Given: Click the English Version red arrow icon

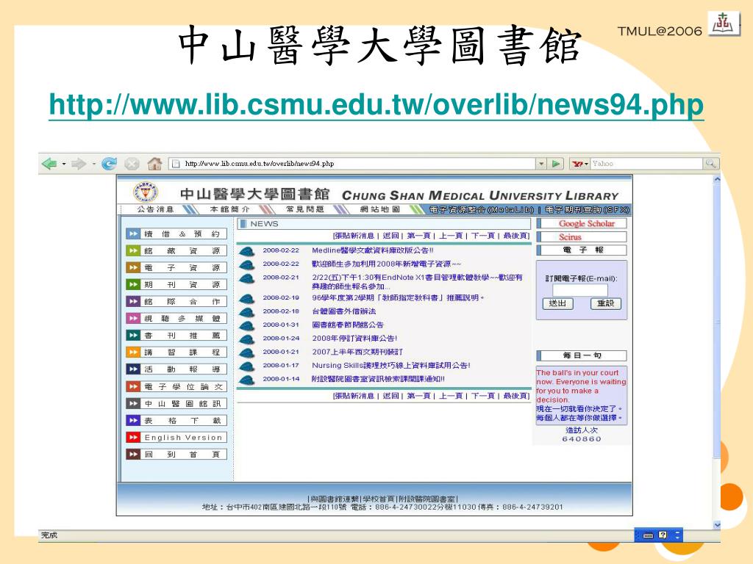Looking at the screenshot, I should click(x=133, y=438).
